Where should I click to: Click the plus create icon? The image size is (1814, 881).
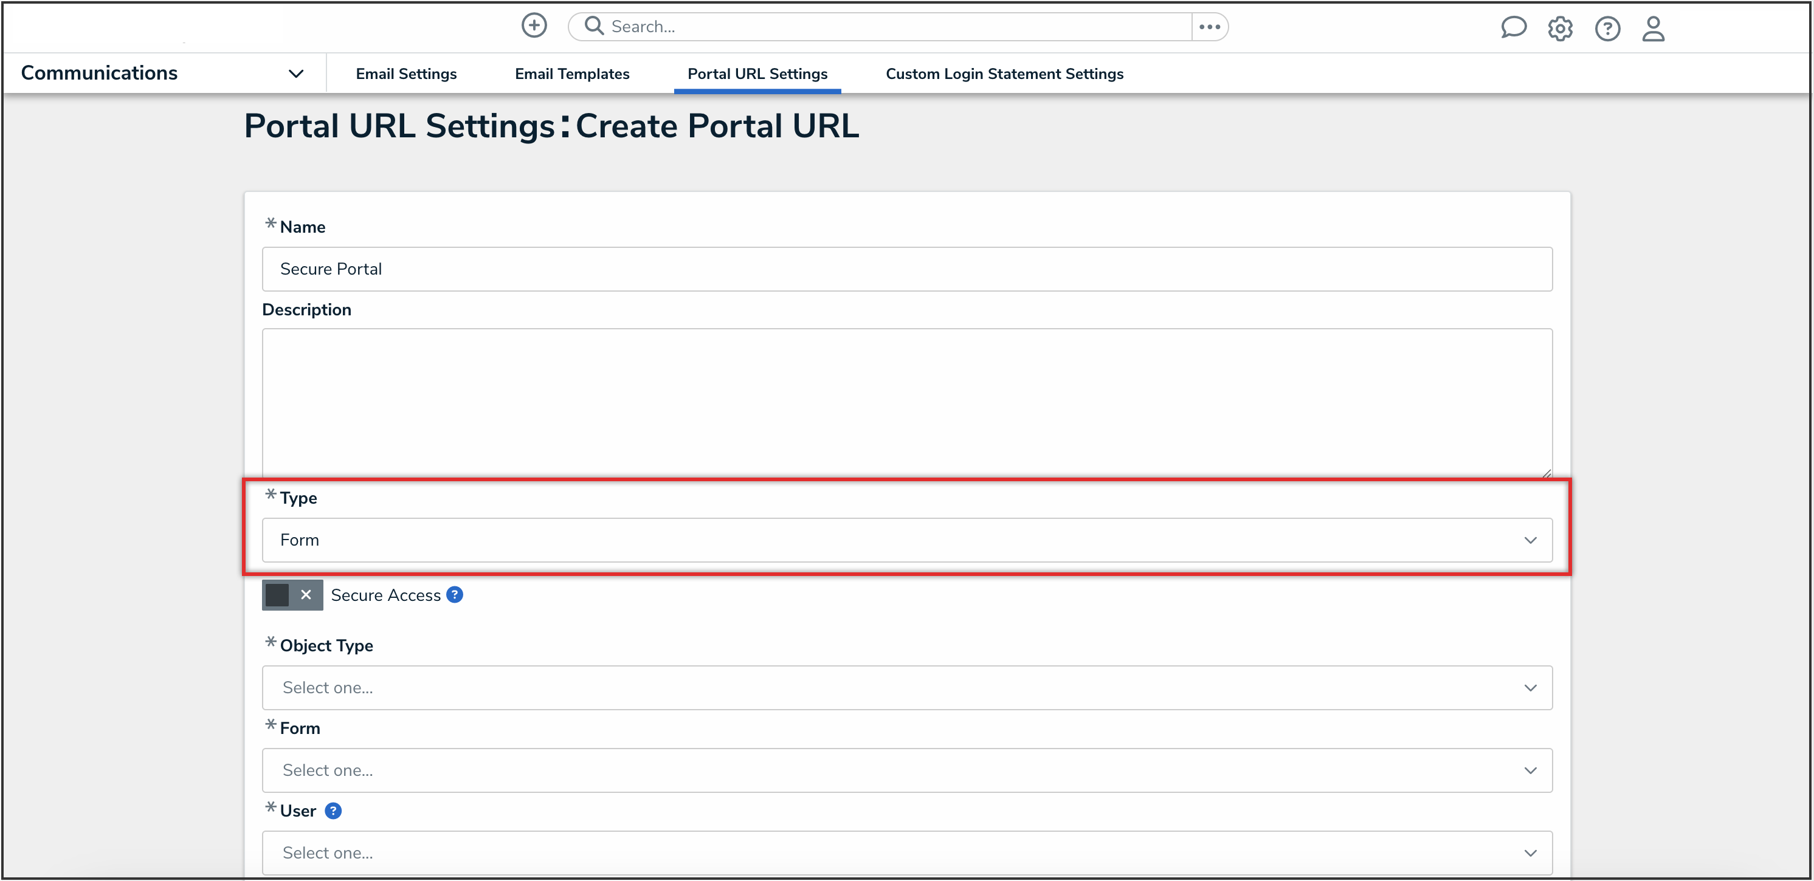tap(534, 26)
